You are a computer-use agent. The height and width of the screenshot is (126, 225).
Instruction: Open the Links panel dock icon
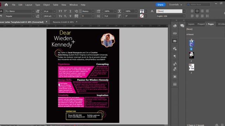point(175,33)
